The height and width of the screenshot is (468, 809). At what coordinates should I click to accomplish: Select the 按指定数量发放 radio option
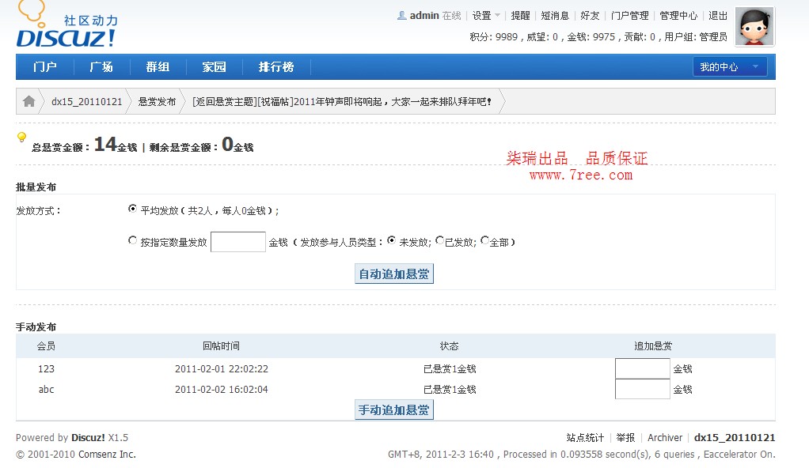(133, 240)
